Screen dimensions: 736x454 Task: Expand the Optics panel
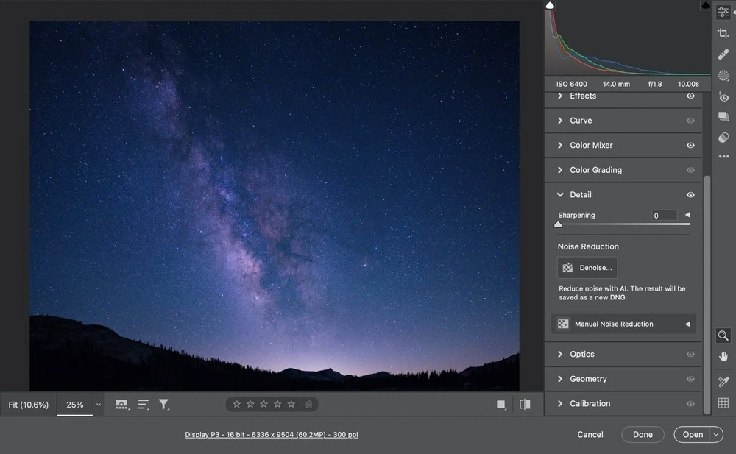pyautogui.click(x=560, y=355)
